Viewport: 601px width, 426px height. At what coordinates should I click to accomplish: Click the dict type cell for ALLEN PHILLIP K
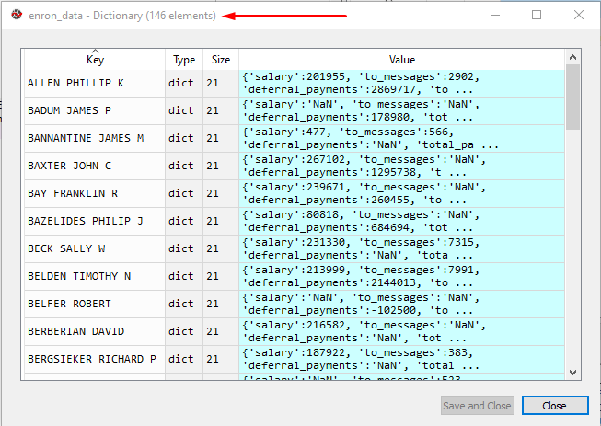click(184, 83)
